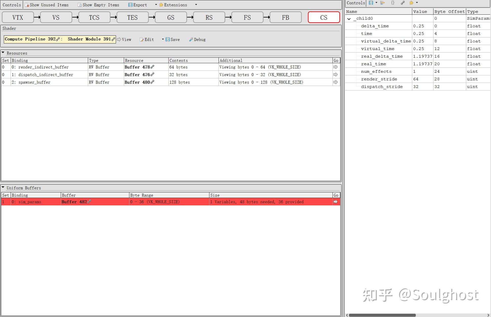Click the curly braces format icon

click(392, 3)
